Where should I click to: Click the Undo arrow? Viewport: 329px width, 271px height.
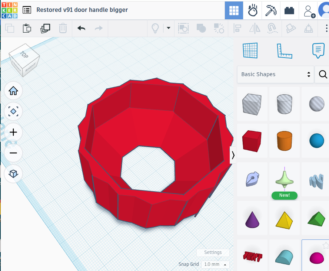pyautogui.click(x=81, y=28)
